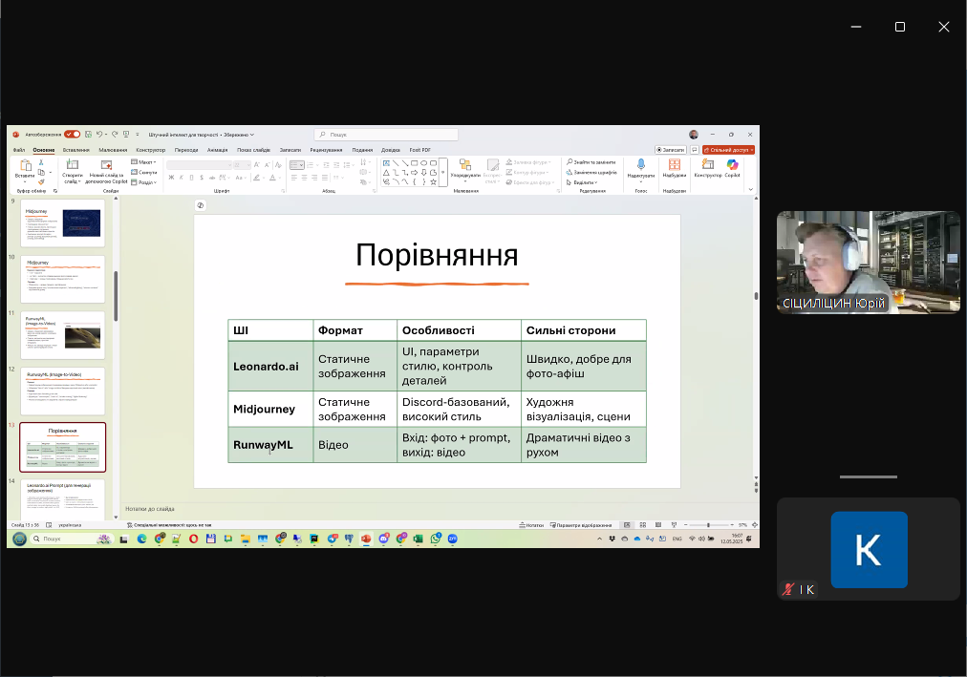The height and width of the screenshot is (677, 967).
Task: Click the PowerPoint search box
Action: pyautogui.click(x=386, y=135)
